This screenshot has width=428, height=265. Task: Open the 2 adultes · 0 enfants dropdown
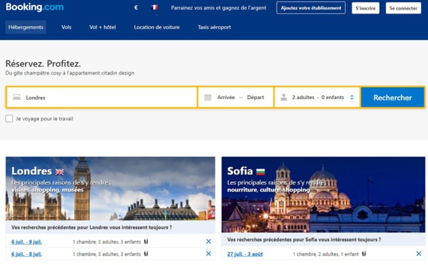pyautogui.click(x=317, y=98)
